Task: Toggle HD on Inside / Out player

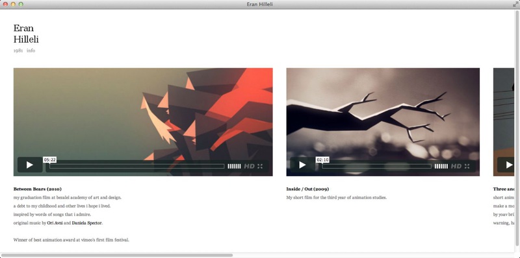Action: (x=456, y=166)
